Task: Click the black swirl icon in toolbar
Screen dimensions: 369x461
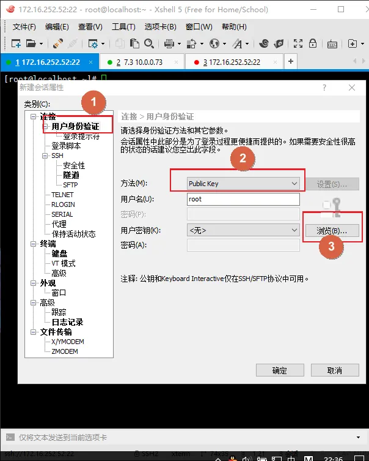Action: point(264,44)
